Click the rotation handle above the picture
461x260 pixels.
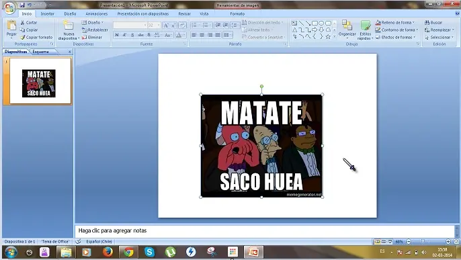point(261,87)
